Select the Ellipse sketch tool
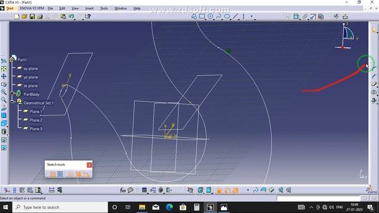379x213 pixels. tap(227, 17)
